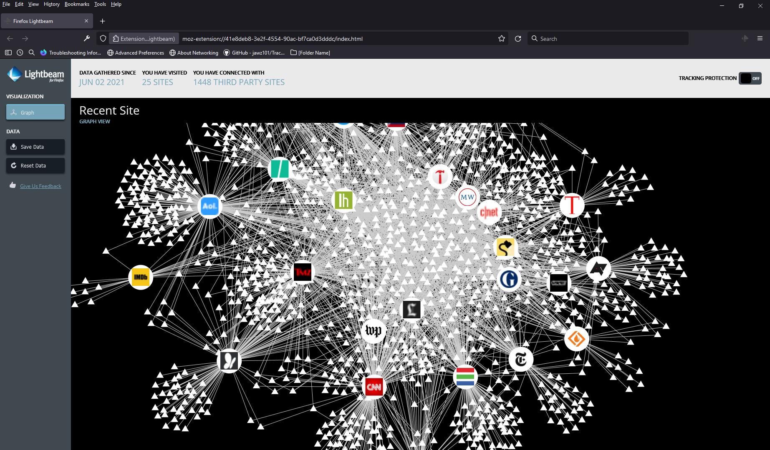Close the Firefox Lightbeam tab
The image size is (770, 450).
[x=86, y=21]
